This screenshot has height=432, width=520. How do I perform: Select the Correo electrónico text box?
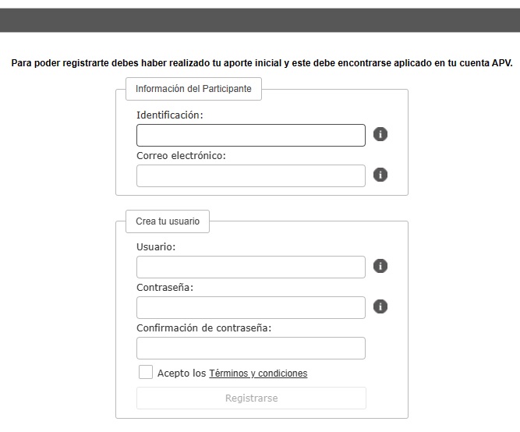click(x=251, y=176)
